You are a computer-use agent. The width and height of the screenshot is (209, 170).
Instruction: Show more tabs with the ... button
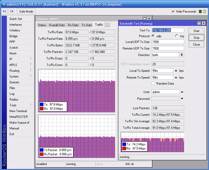(x=107, y=25)
